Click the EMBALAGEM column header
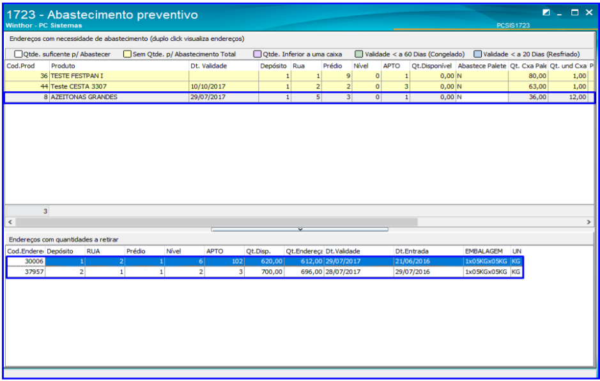The image size is (600, 381). (487, 251)
